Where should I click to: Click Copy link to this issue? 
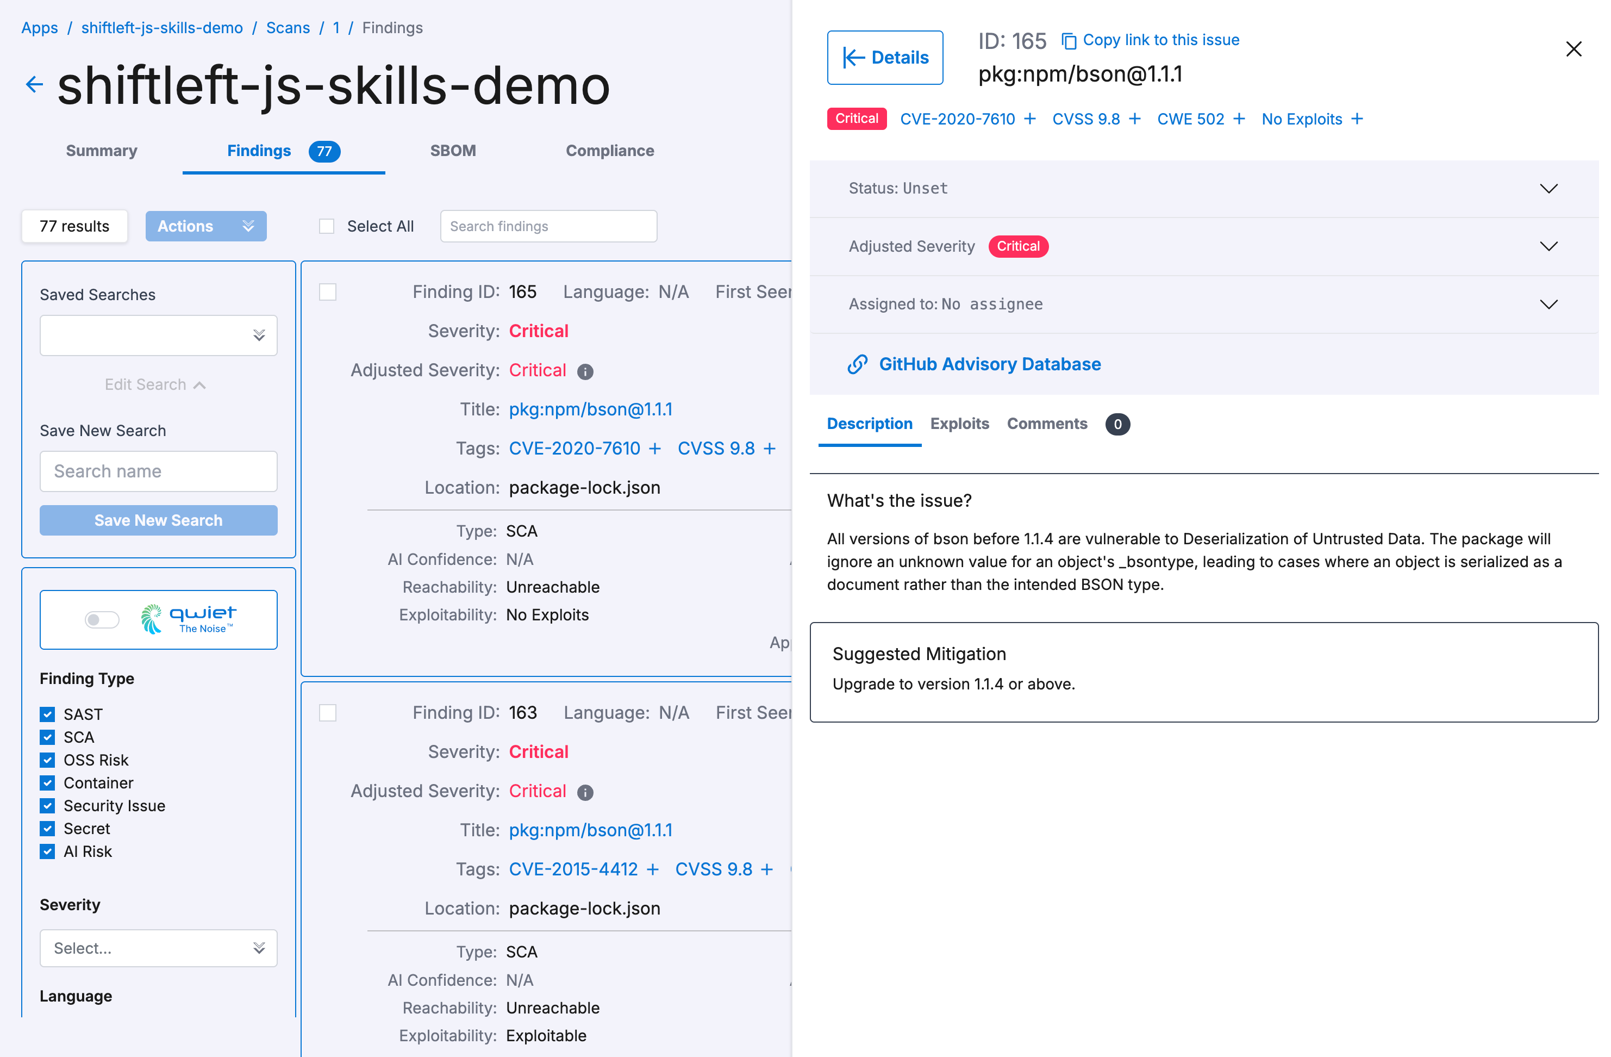tap(1161, 40)
